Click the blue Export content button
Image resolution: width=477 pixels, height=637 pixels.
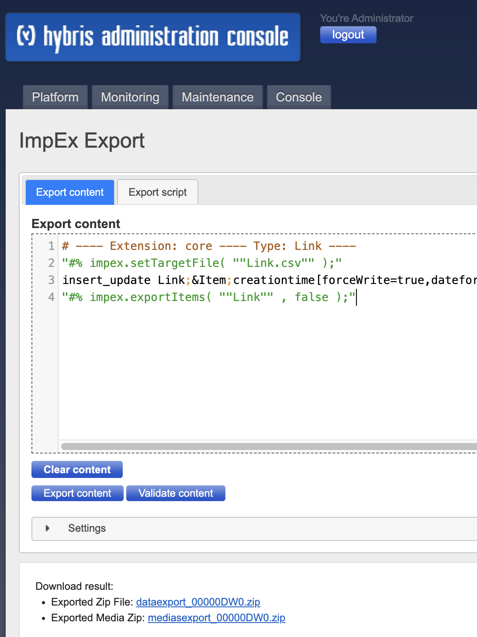[x=77, y=493]
